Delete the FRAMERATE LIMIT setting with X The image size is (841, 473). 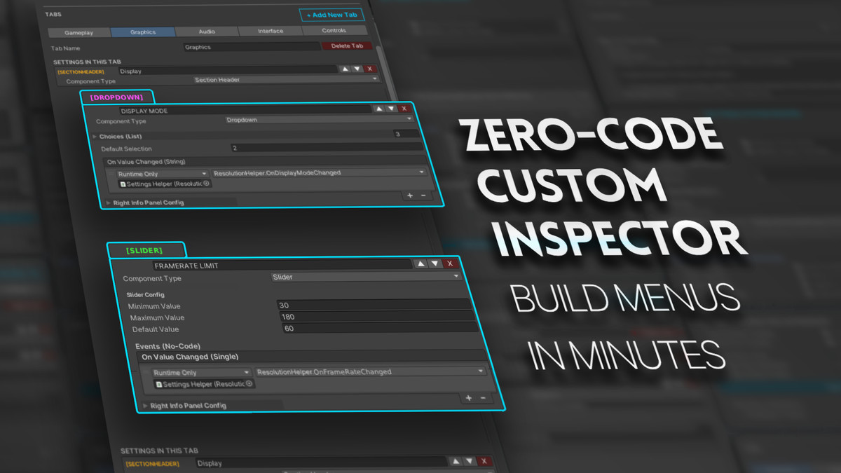click(x=451, y=263)
